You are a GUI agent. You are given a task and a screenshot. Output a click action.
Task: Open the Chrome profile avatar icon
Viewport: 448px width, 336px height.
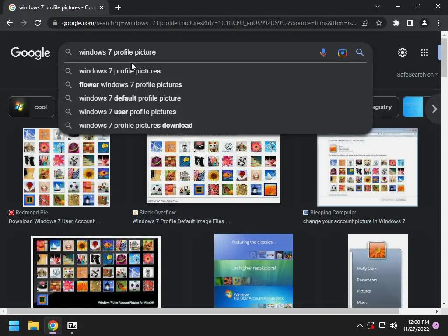click(x=424, y=23)
